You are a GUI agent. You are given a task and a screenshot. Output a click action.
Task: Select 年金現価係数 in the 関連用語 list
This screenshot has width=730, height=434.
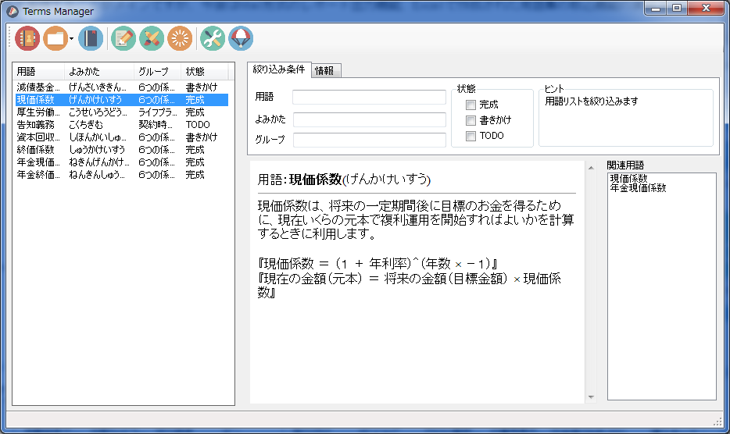click(638, 188)
